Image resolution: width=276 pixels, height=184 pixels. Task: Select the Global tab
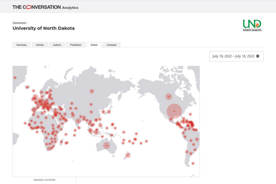(94, 45)
